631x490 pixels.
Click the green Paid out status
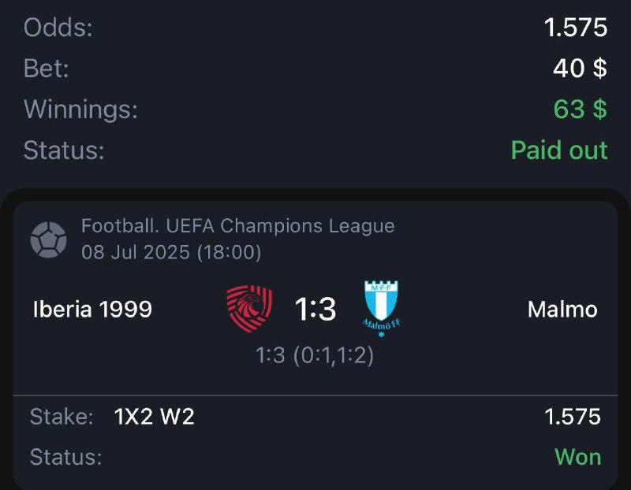[559, 150]
